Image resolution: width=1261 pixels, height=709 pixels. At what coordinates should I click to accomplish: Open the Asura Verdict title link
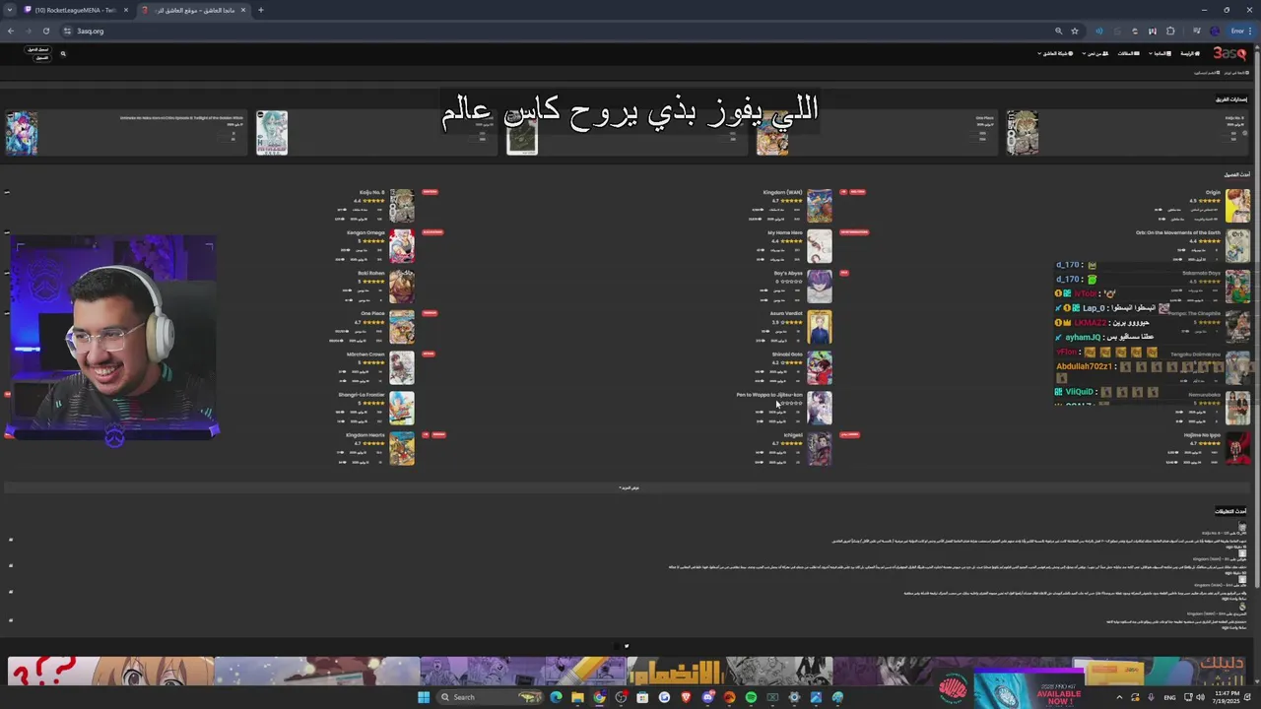coord(786,313)
